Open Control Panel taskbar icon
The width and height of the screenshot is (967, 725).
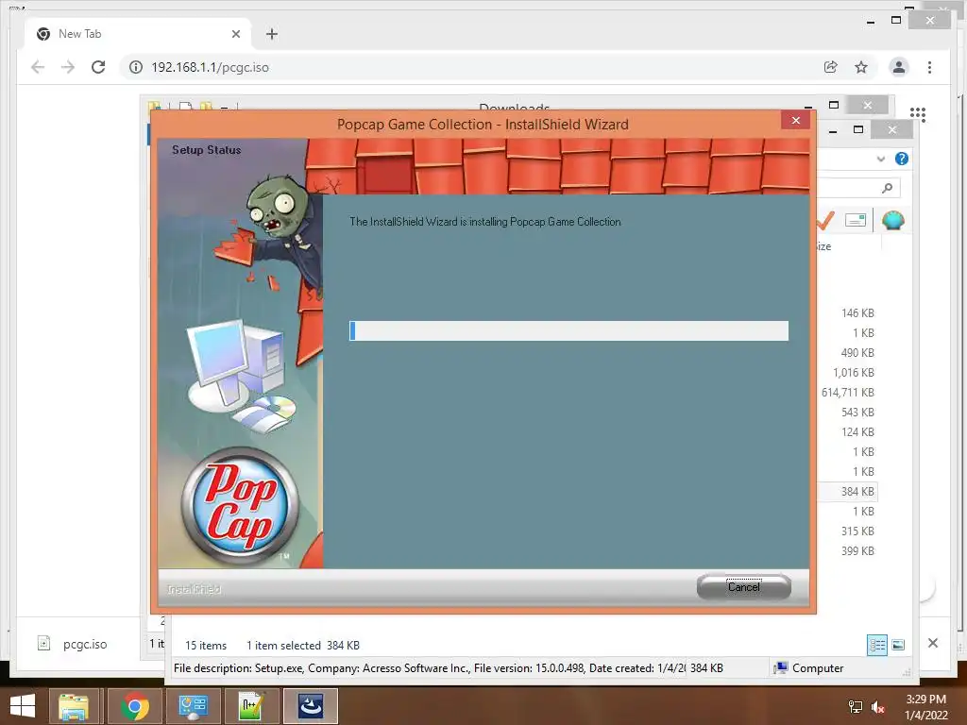pyautogui.click(x=193, y=706)
